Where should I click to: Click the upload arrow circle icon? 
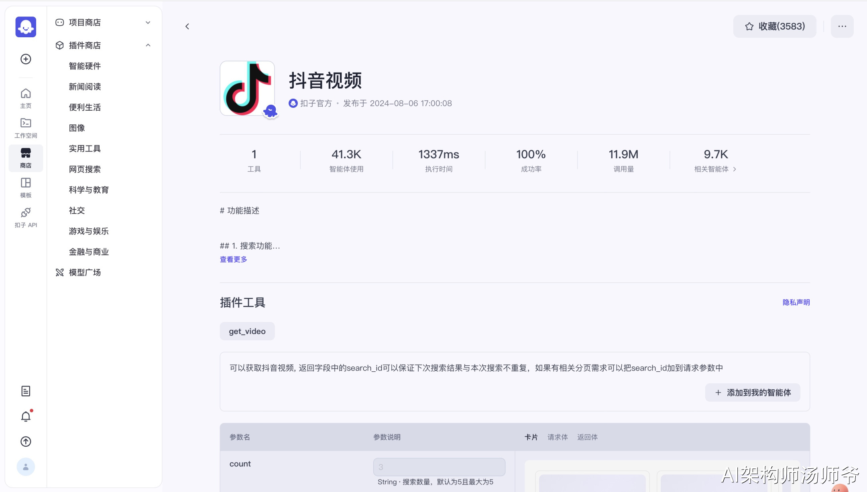click(26, 441)
